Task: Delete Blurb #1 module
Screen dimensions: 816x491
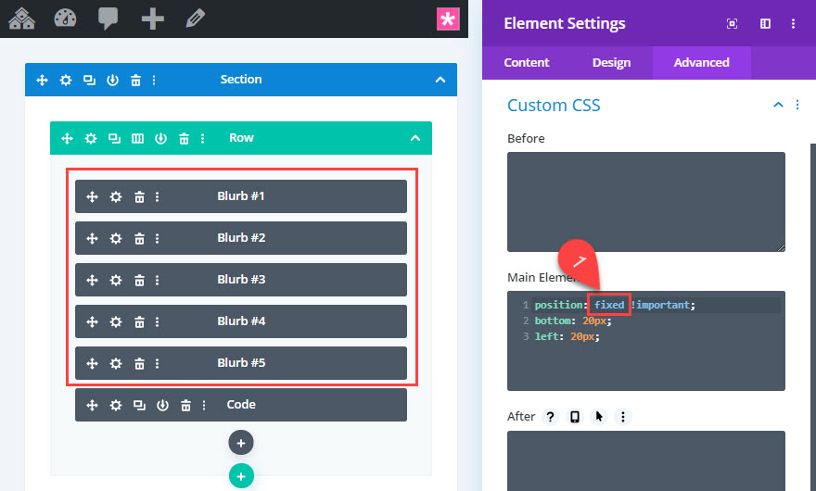Action: click(139, 196)
